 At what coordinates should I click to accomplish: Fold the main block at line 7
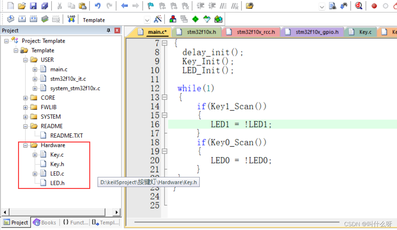[164, 43]
